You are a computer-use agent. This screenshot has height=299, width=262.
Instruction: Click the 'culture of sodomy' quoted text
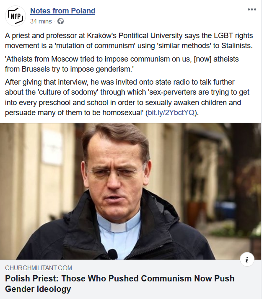(x=68, y=92)
